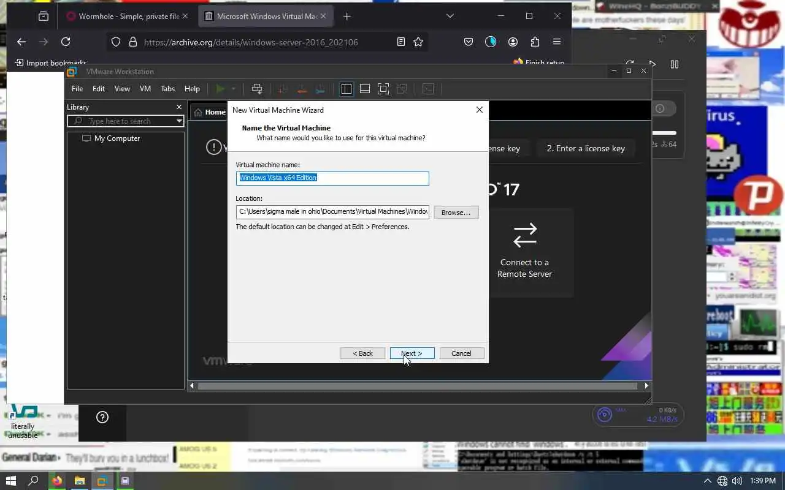
Task: Open the Library search dropdown arrow
Action: click(179, 121)
